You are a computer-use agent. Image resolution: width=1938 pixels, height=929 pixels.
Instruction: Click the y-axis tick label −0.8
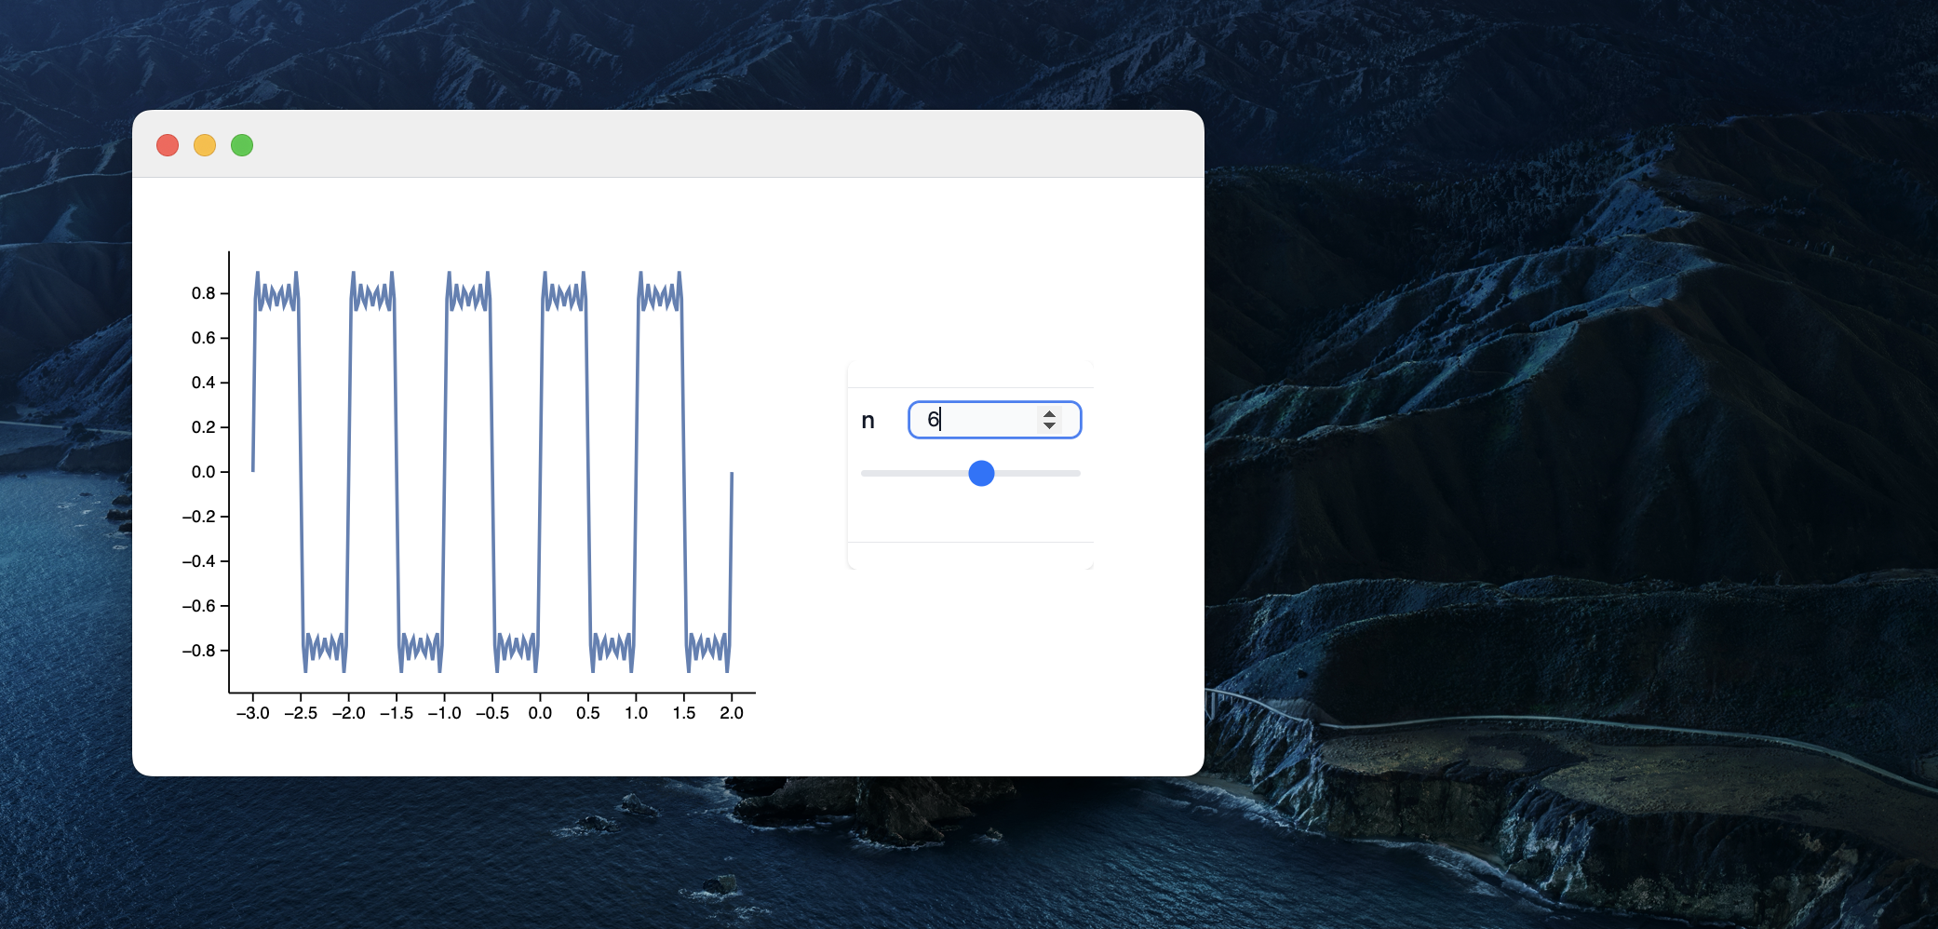198,651
